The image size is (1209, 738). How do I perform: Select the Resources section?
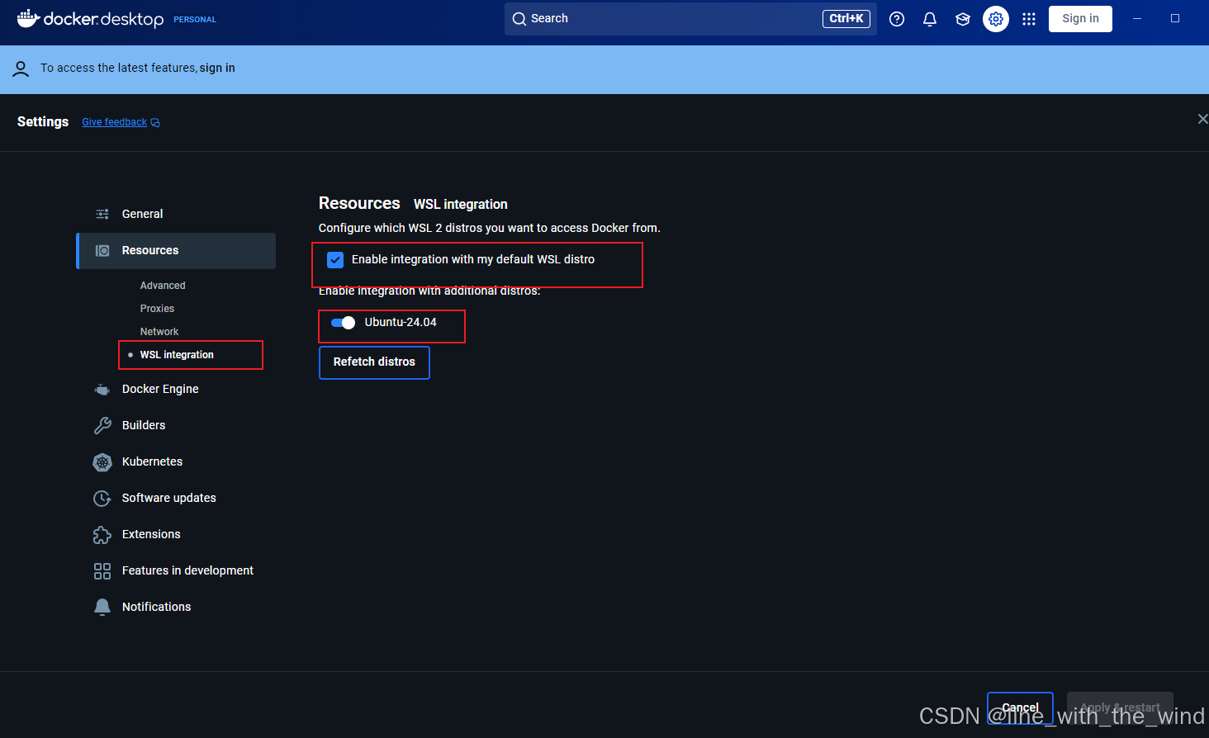click(x=177, y=250)
